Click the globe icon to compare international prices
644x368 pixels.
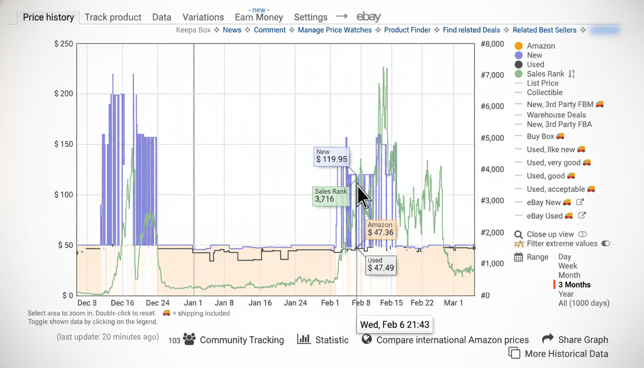(367, 340)
